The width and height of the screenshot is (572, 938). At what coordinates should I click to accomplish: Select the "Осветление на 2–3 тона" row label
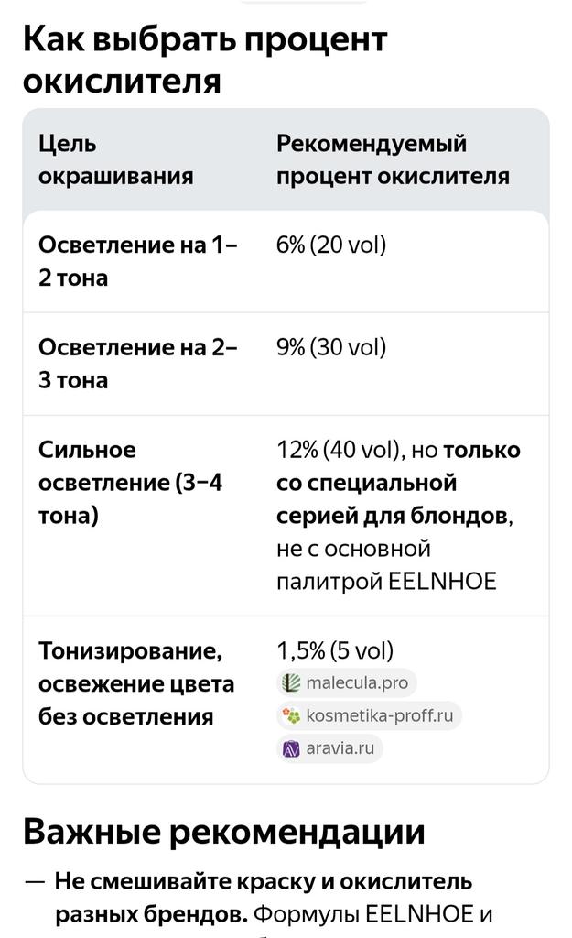pyautogui.click(x=138, y=364)
